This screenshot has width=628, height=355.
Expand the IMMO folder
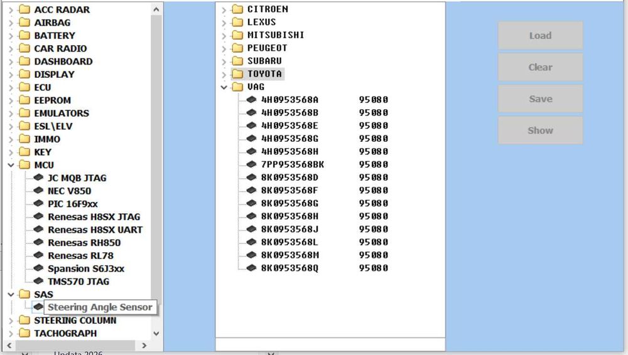click(x=11, y=139)
